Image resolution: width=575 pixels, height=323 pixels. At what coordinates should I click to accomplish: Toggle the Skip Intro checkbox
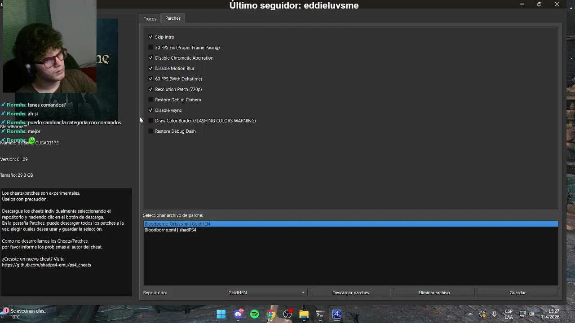coord(150,37)
